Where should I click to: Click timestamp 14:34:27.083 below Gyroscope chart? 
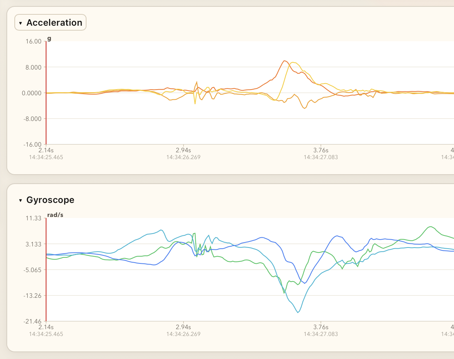pyautogui.click(x=321, y=334)
